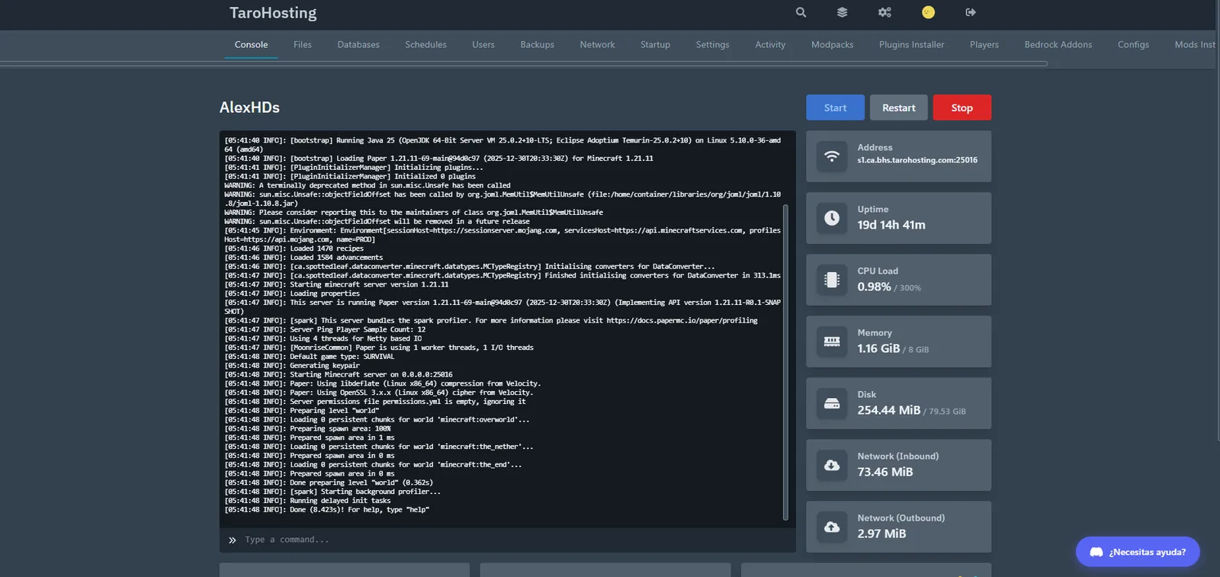Click the Uptime clock icon

pos(832,218)
